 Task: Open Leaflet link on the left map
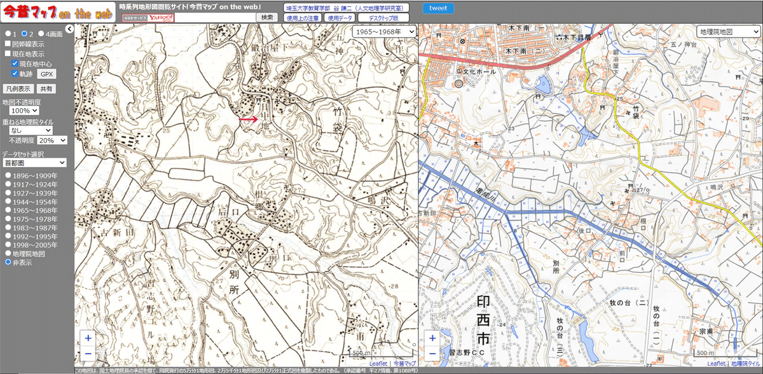[x=378, y=363]
